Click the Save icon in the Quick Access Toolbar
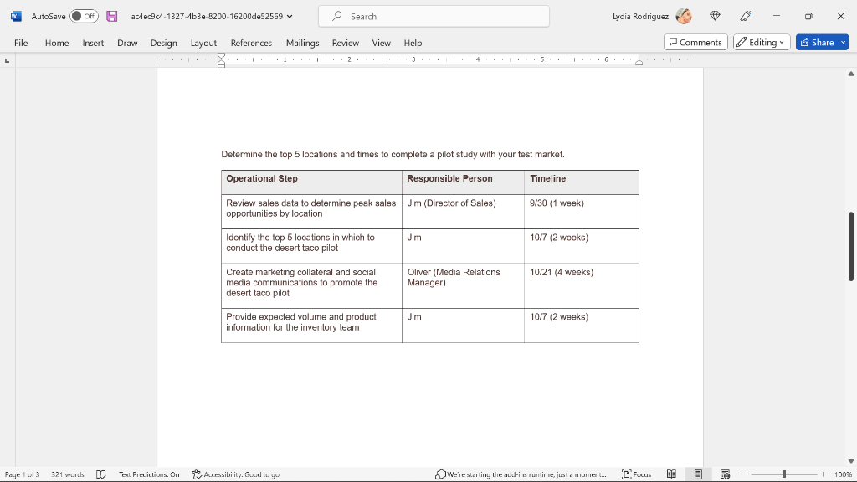This screenshot has height=482, width=857. pos(111,16)
